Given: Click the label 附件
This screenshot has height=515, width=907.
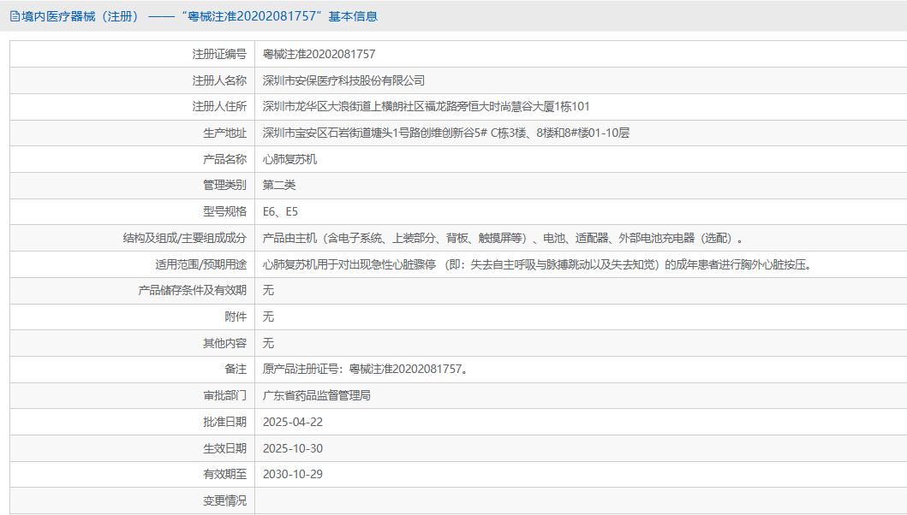Looking at the screenshot, I should click(236, 317).
